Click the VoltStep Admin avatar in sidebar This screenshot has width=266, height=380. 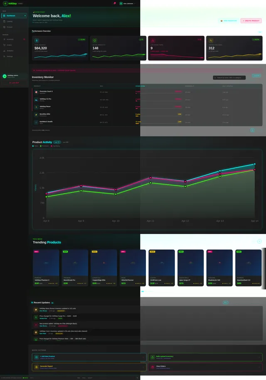4,76
